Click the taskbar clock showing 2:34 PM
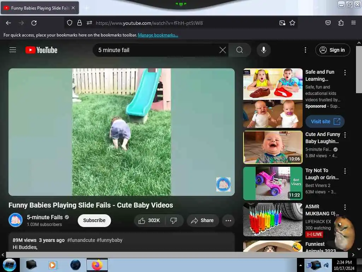 (344, 265)
